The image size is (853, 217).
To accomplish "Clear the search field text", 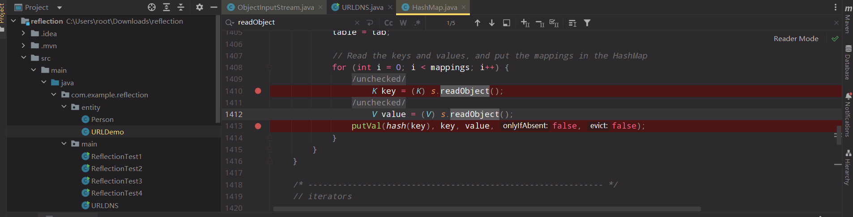I will click(x=357, y=23).
